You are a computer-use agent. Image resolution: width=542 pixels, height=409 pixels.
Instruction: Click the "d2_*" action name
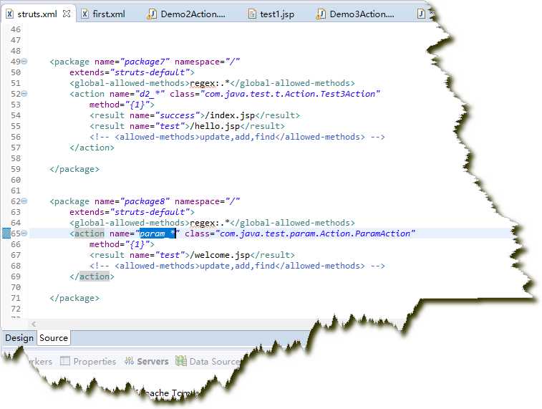150,94
